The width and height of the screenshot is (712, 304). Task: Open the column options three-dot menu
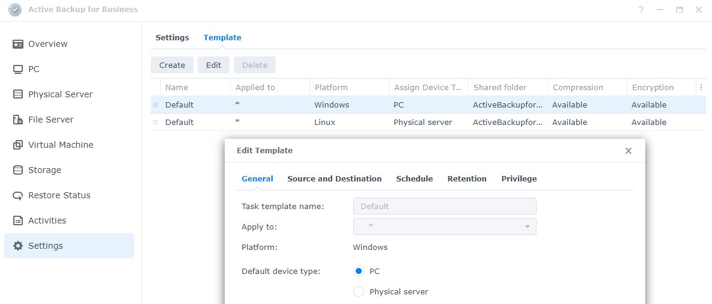(701, 87)
